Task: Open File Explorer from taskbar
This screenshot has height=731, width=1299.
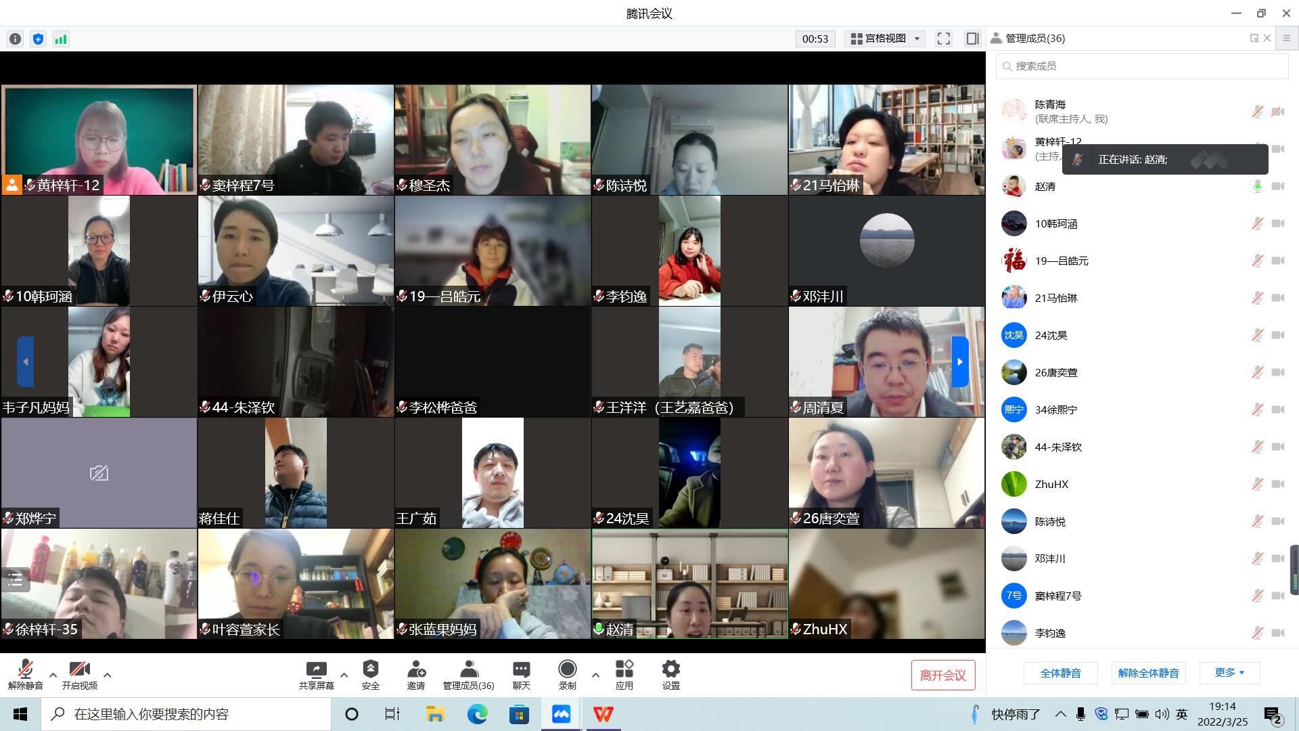Action: pos(435,714)
